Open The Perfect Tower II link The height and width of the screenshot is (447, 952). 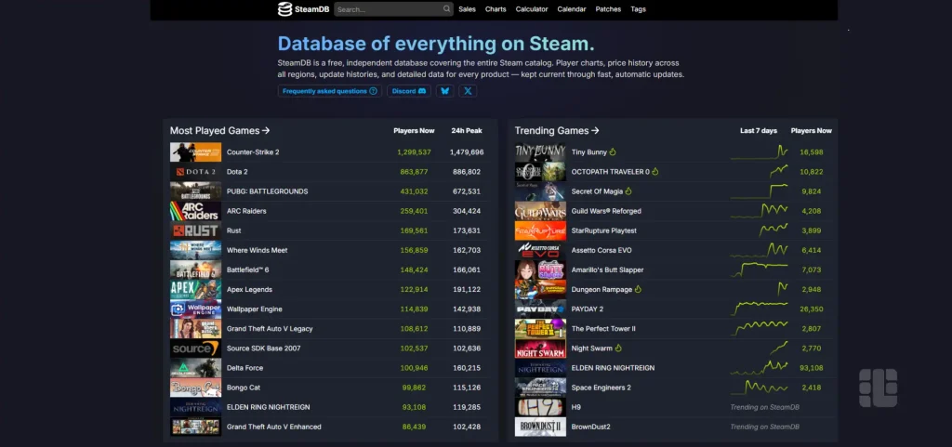(603, 329)
